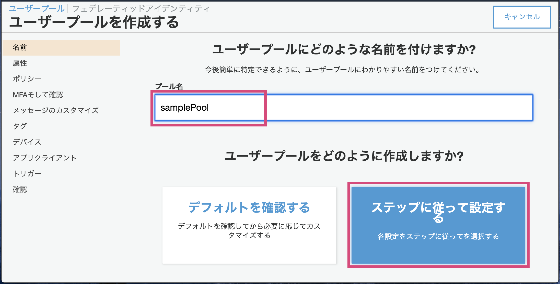
Task: Select デバイス in the sidebar
Action: coord(27,142)
